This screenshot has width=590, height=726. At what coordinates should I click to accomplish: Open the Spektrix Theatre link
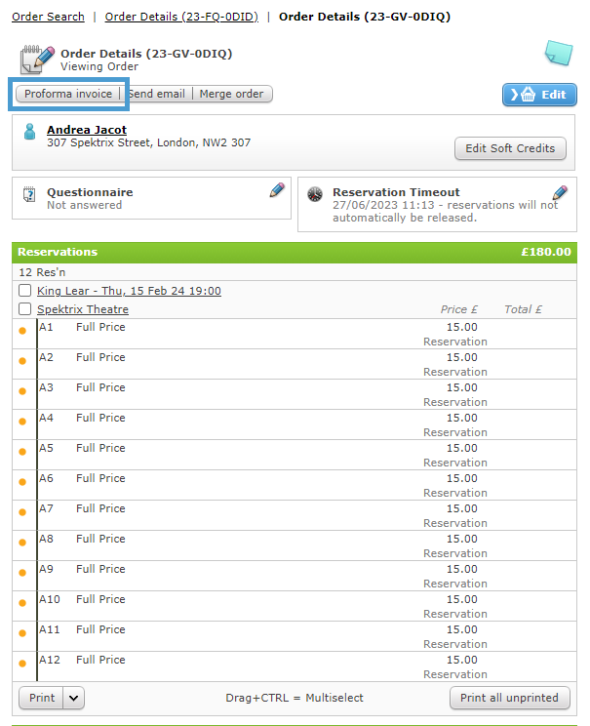click(x=83, y=309)
